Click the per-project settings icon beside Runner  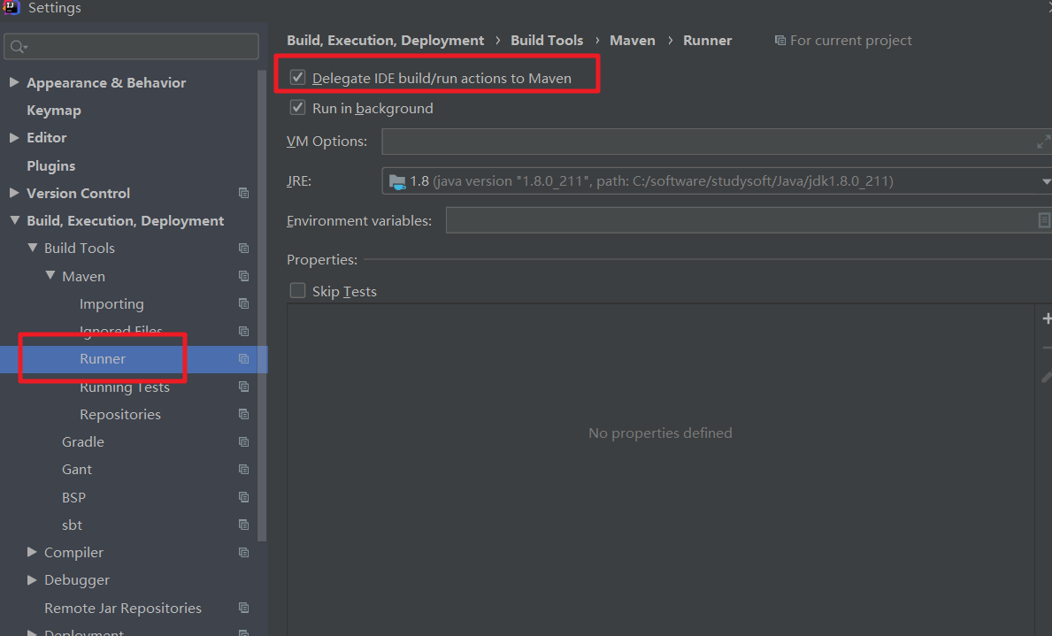pos(243,358)
